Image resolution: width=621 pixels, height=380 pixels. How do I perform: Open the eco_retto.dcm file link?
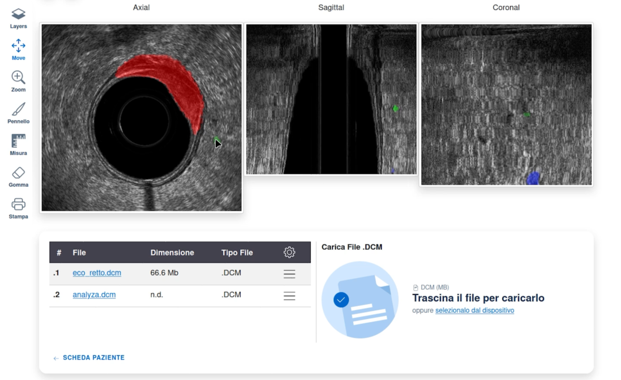point(97,273)
